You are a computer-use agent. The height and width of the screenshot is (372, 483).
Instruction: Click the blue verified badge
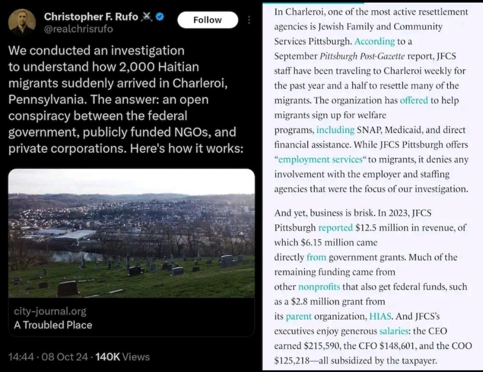pyautogui.click(x=160, y=17)
